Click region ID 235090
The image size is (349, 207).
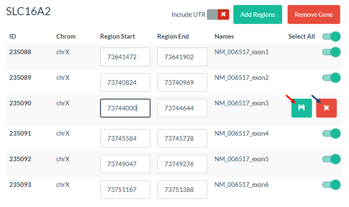(x=20, y=103)
